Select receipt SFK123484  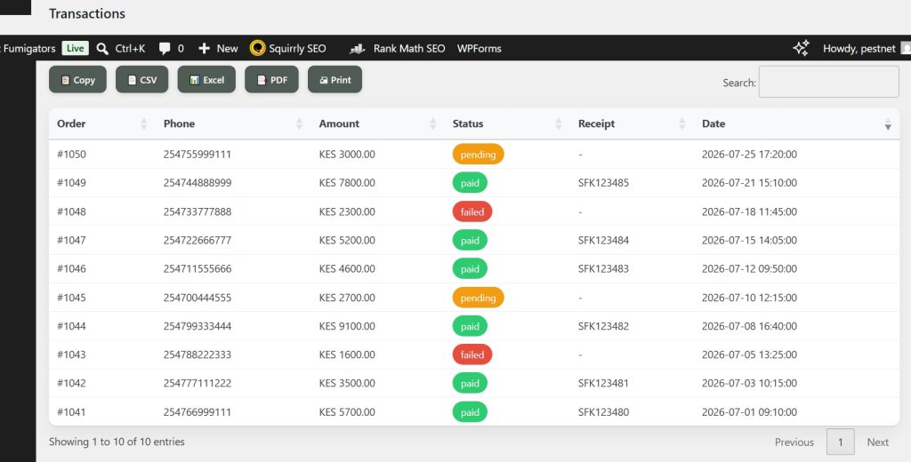click(x=603, y=240)
